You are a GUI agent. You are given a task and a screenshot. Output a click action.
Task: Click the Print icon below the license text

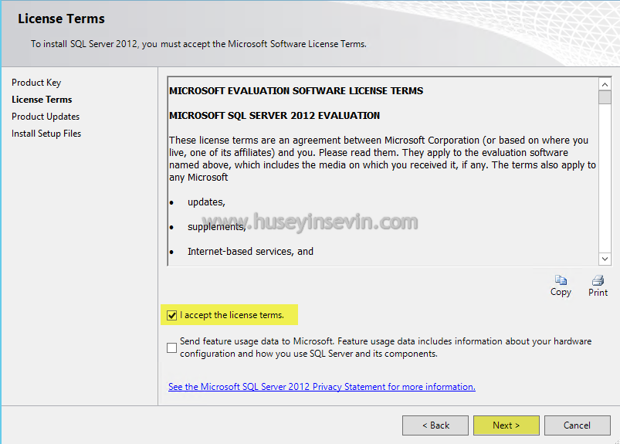pyautogui.click(x=598, y=280)
